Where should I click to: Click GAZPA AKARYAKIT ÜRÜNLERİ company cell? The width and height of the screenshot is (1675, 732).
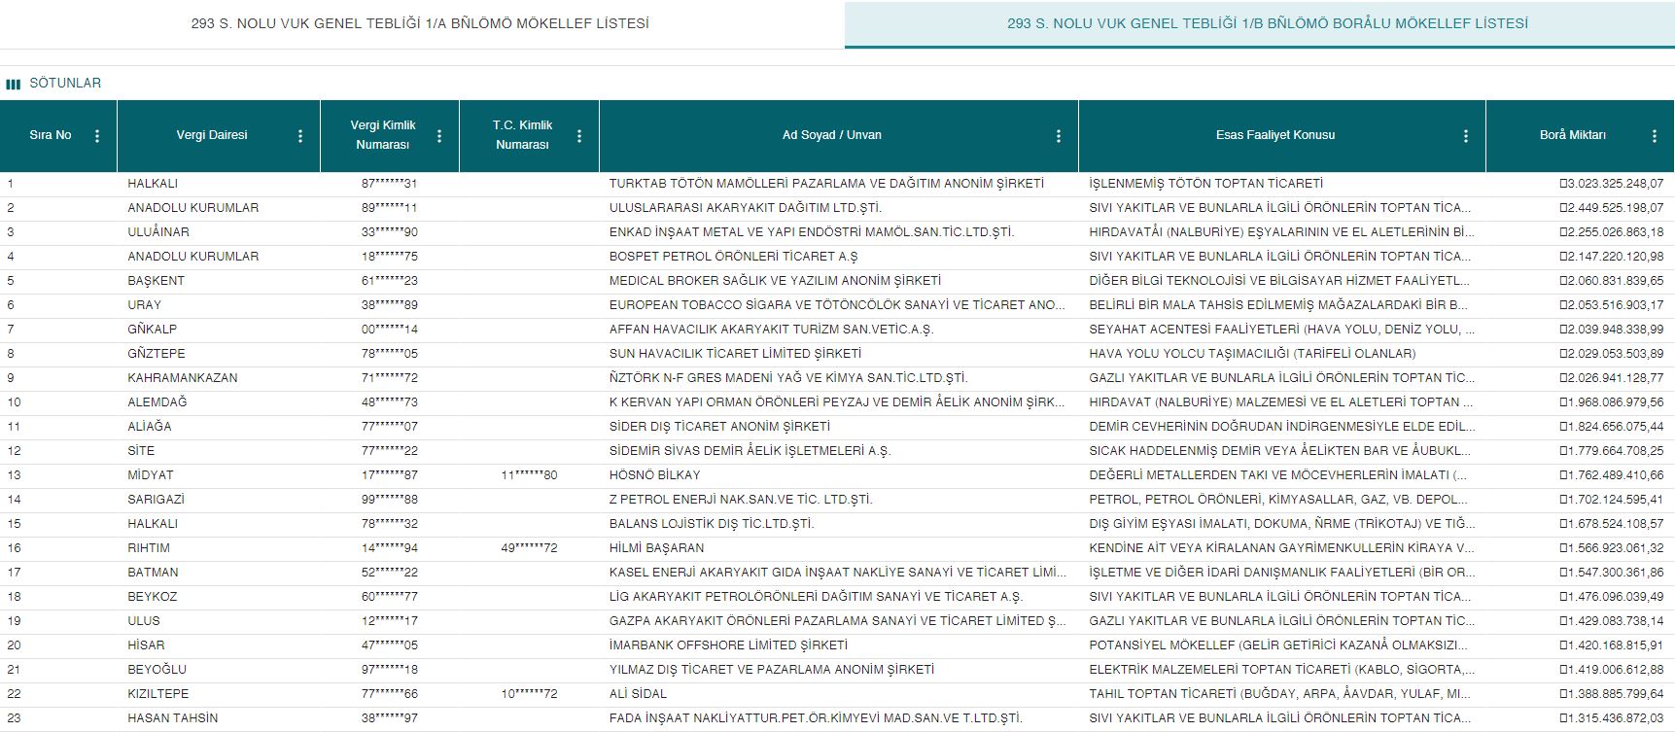click(837, 621)
